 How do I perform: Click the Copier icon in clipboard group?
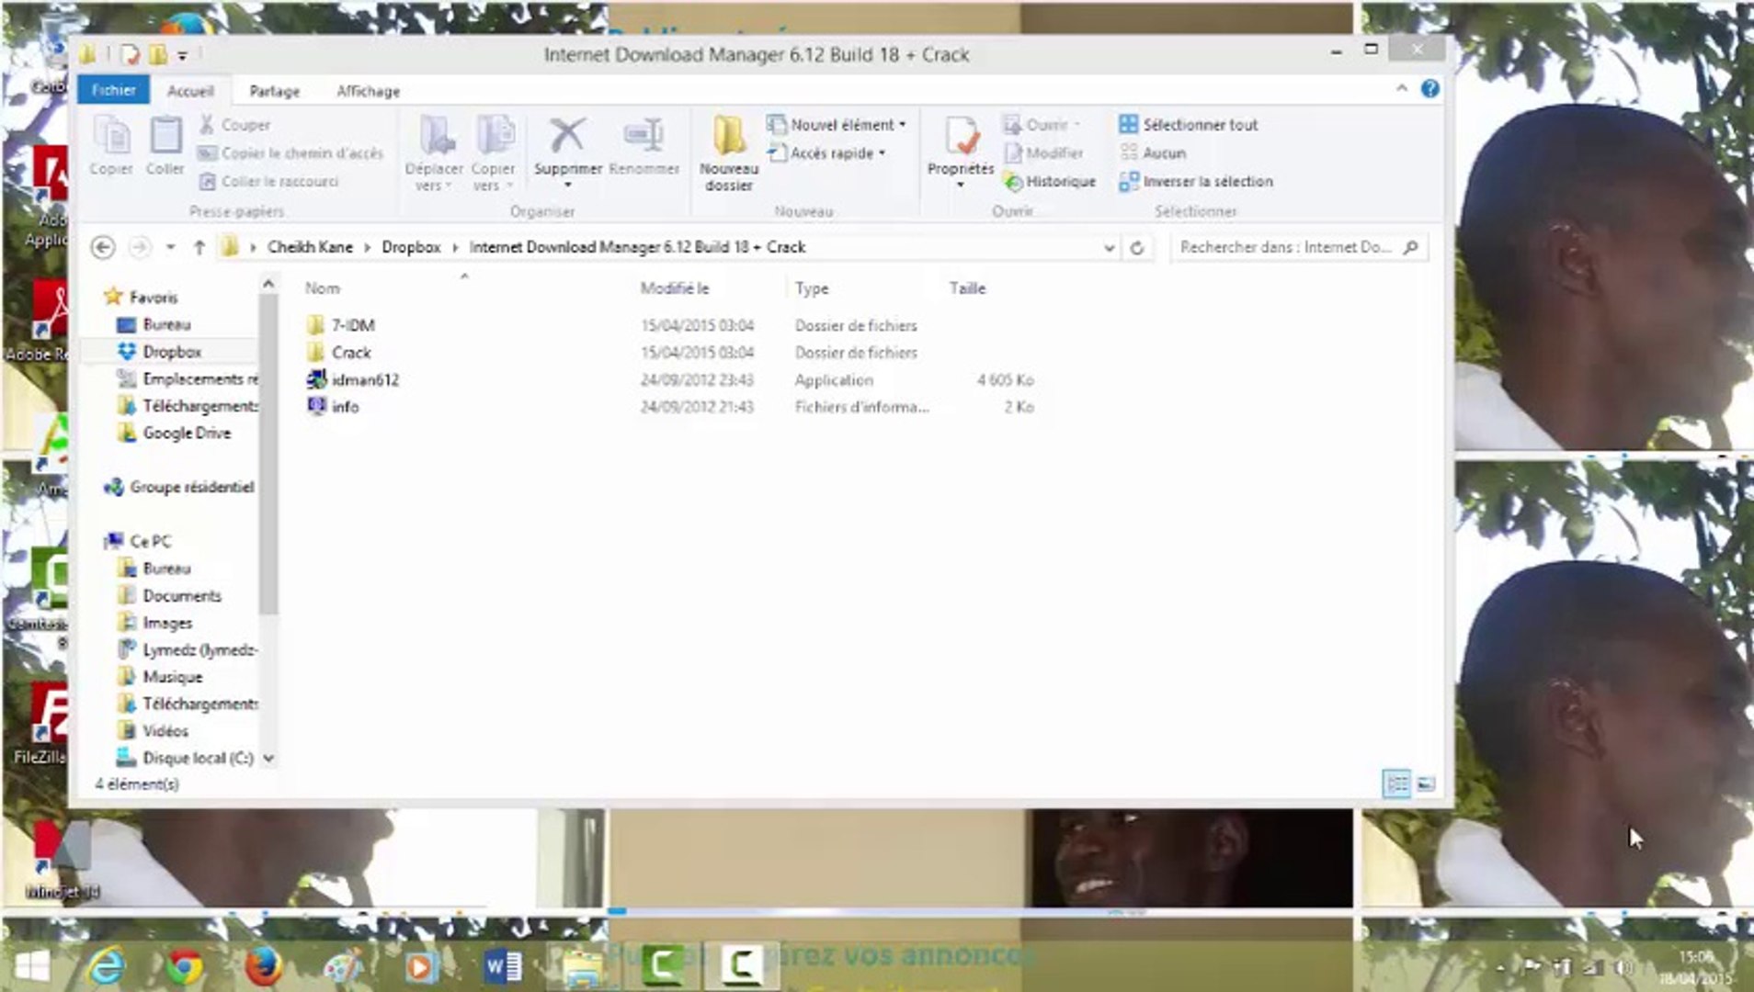111,137
